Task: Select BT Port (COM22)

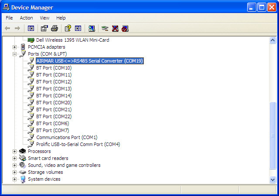Action: coord(54,116)
